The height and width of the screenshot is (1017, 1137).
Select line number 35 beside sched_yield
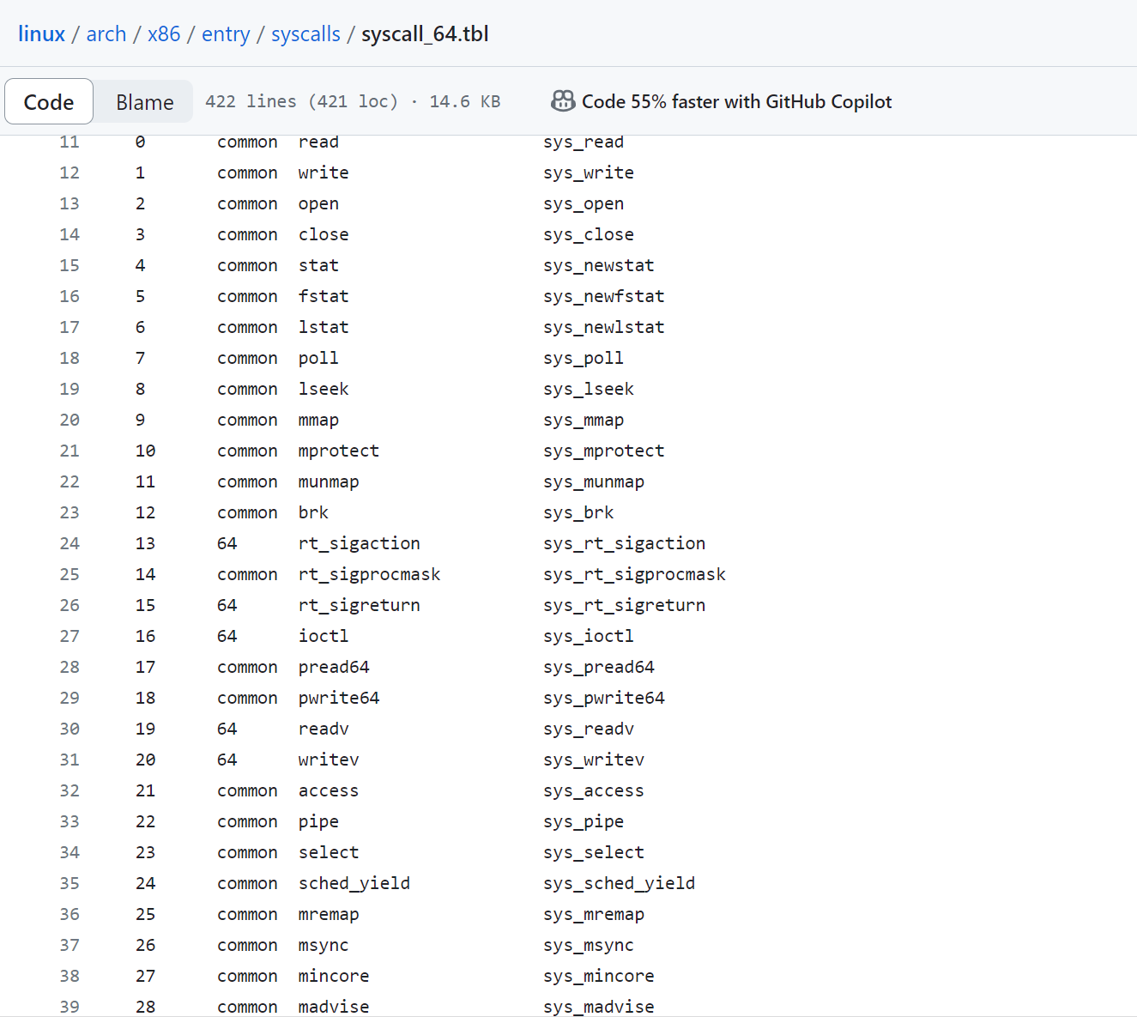point(69,883)
